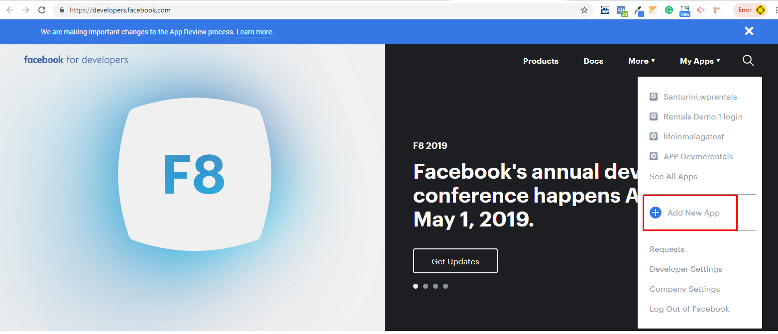Open the screenshot extension labeled New
The image size is (778, 334).
(x=685, y=11)
